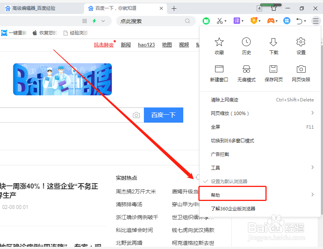Open the 视频 link
This screenshot has width=323, height=249.
tap(184, 45)
